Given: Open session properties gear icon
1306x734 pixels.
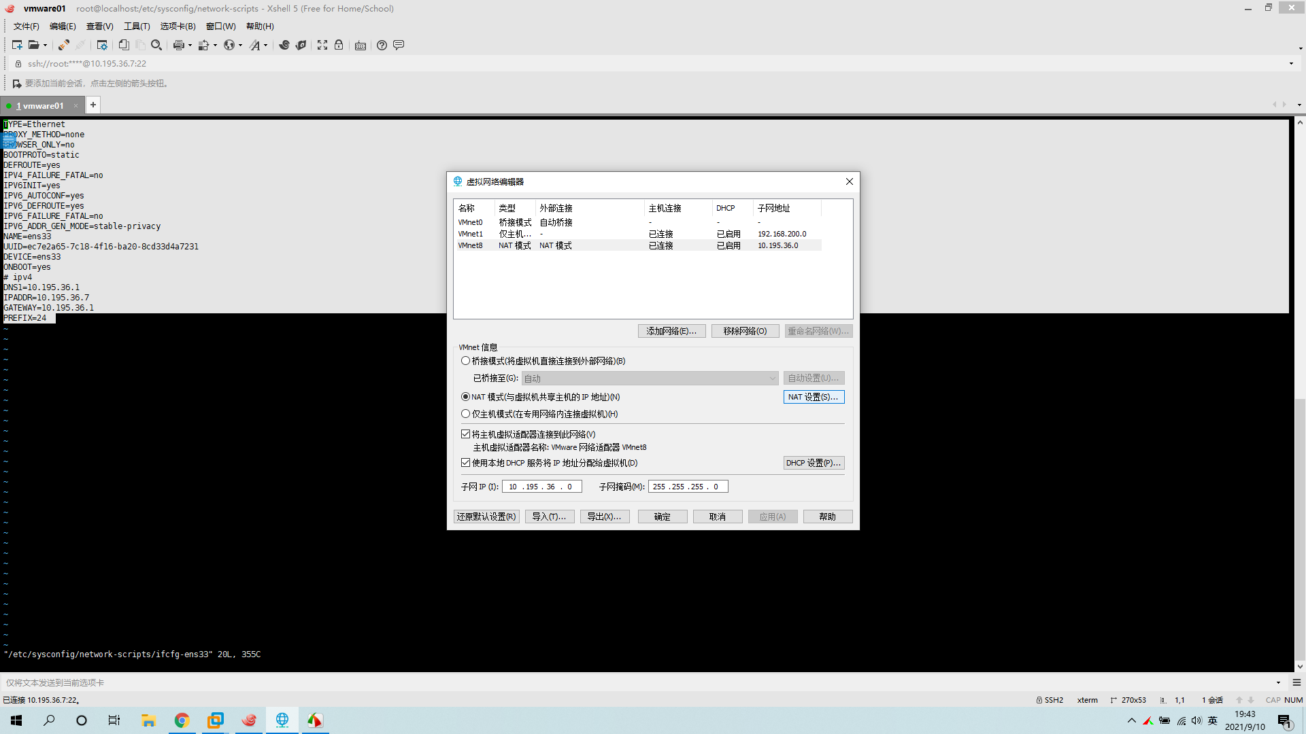Looking at the screenshot, I should pos(102,45).
